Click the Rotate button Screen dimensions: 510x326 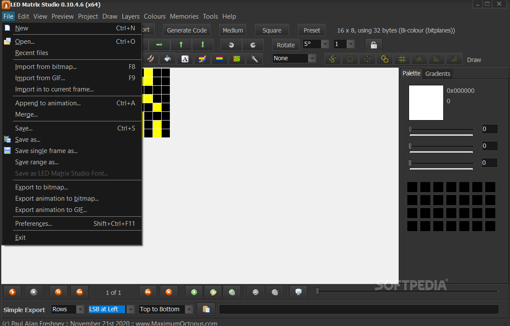[286, 45]
